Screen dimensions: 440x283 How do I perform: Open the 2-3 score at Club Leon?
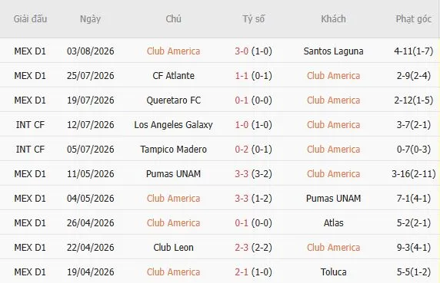point(242,248)
